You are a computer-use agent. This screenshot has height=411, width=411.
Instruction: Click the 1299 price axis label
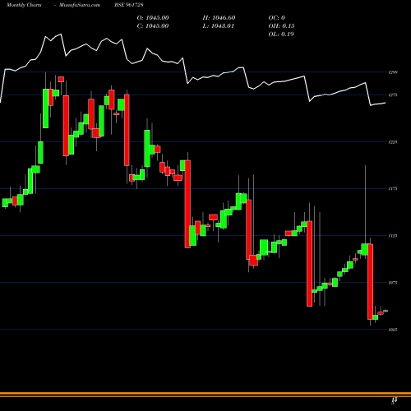[393, 72]
